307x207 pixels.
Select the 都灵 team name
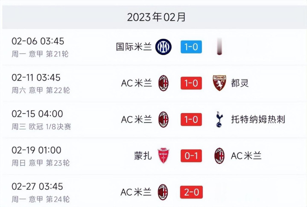pyautogui.click(x=240, y=83)
